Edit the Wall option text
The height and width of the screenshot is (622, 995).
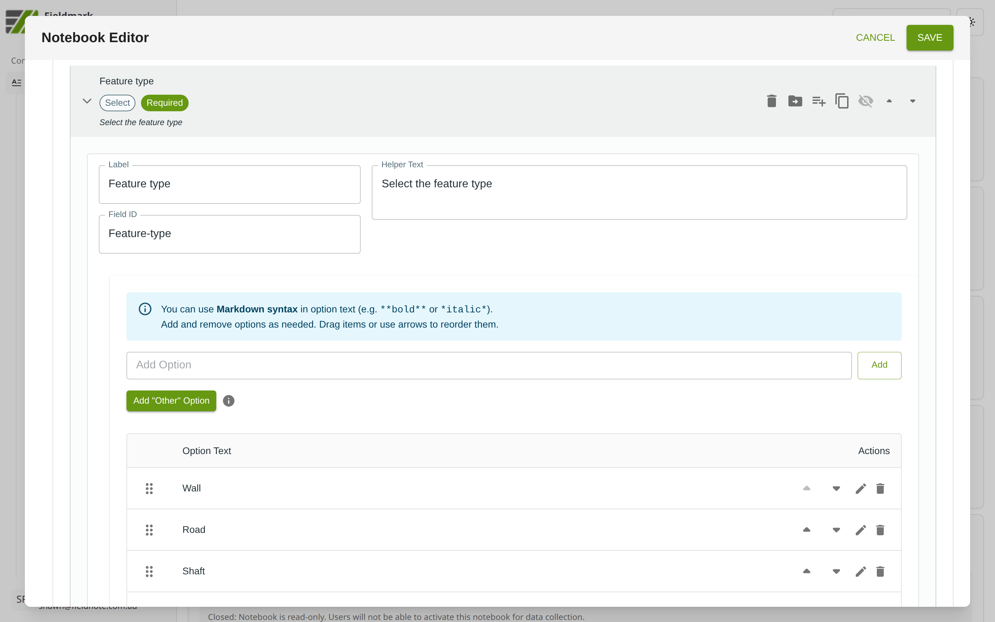click(x=861, y=488)
